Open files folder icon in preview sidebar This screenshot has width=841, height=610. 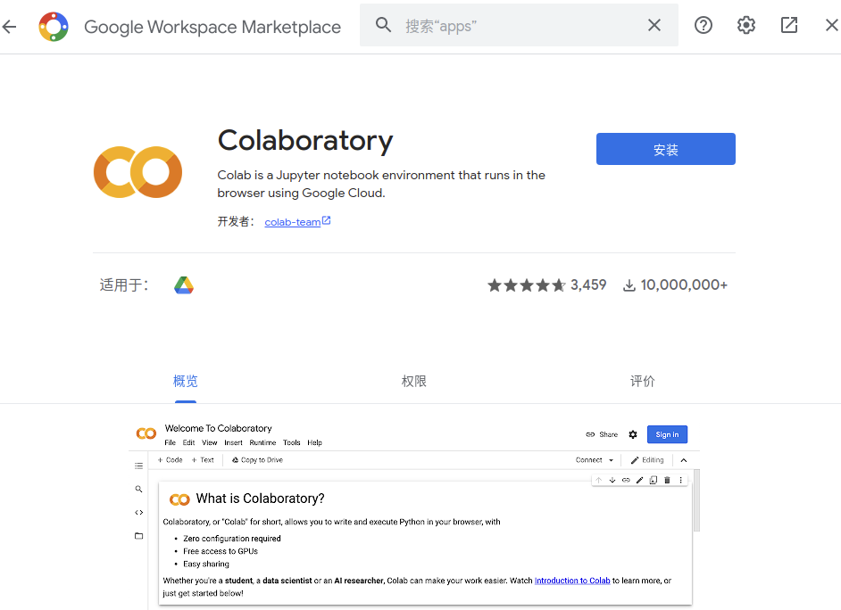[x=139, y=536]
